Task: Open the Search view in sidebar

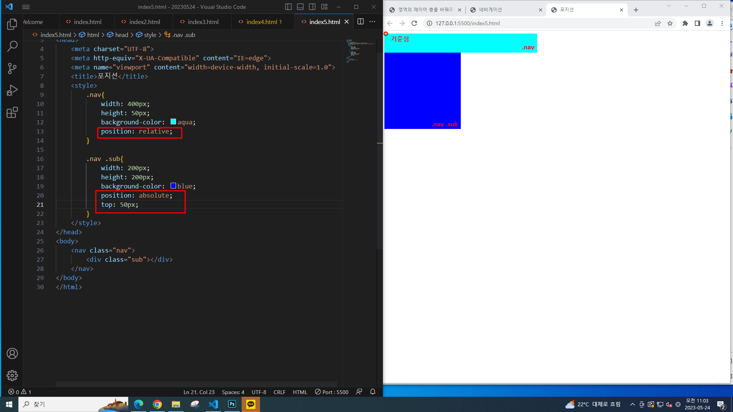Action: pyautogui.click(x=12, y=47)
